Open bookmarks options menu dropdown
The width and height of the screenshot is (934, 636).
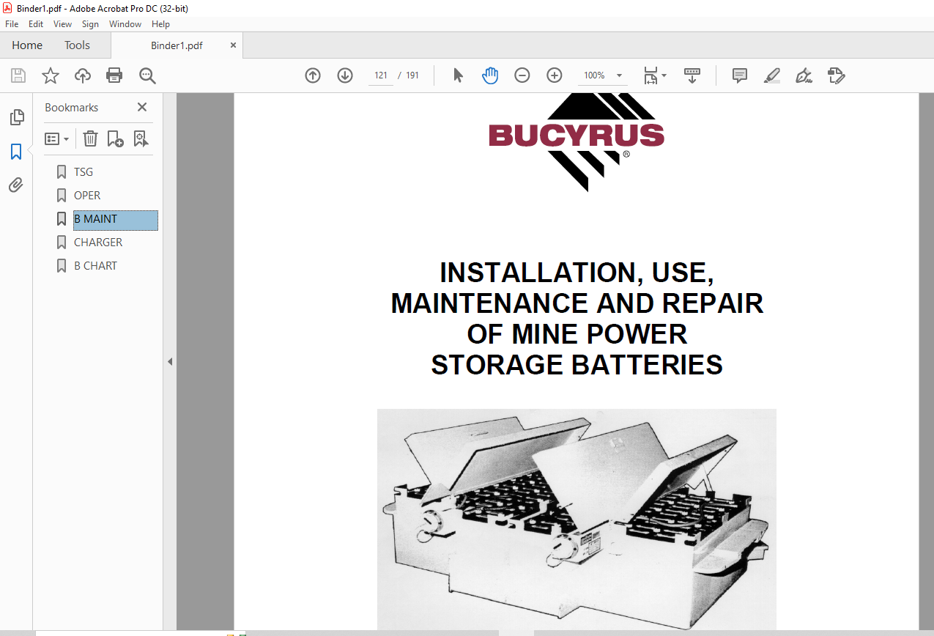click(57, 138)
